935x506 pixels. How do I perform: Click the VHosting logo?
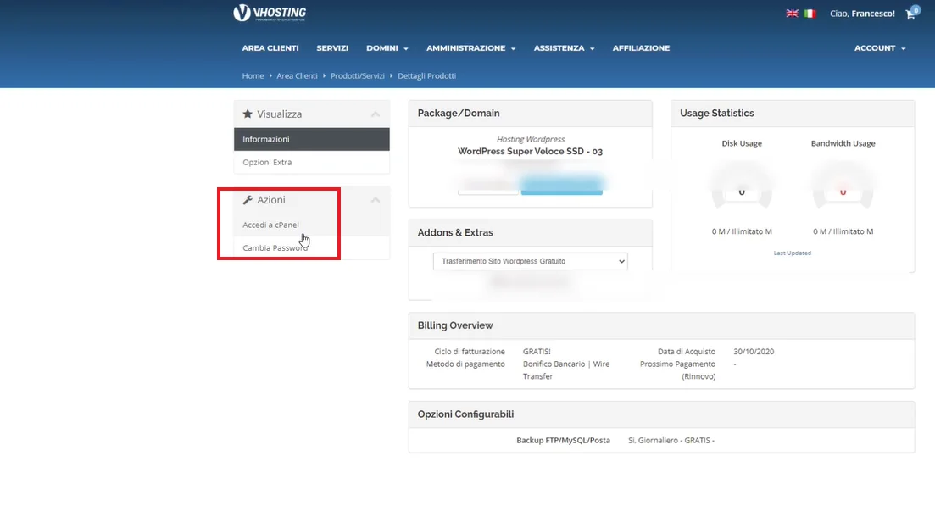pyautogui.click(x=270, y=13)
